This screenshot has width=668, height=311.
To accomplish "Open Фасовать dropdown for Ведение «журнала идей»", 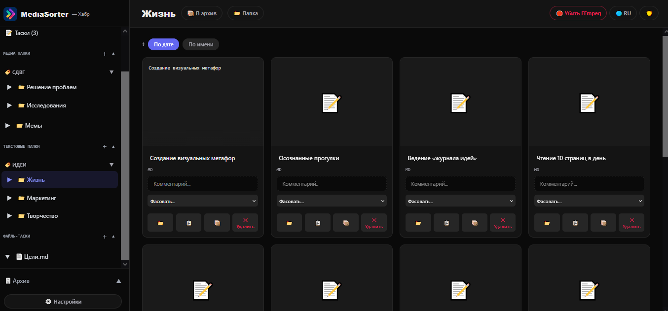I will click(460, 201).
